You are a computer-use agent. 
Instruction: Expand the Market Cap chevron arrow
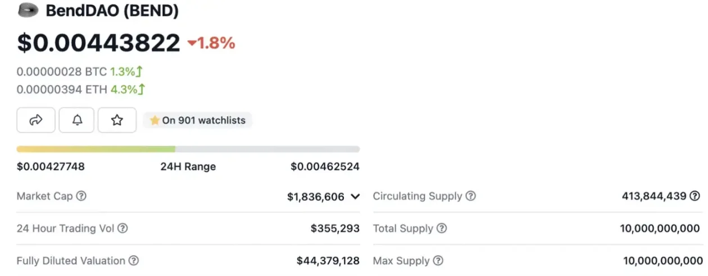pos(355,197)
